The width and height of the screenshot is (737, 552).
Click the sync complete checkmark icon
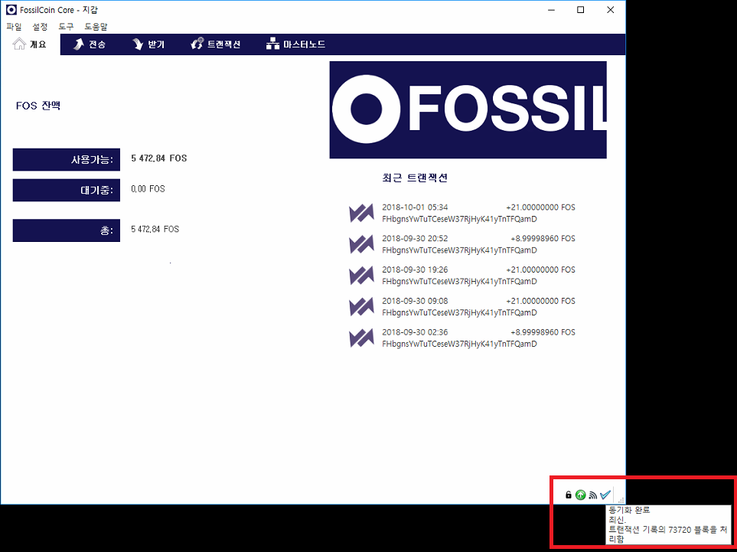pyautogui.click(x=605, y=495)
